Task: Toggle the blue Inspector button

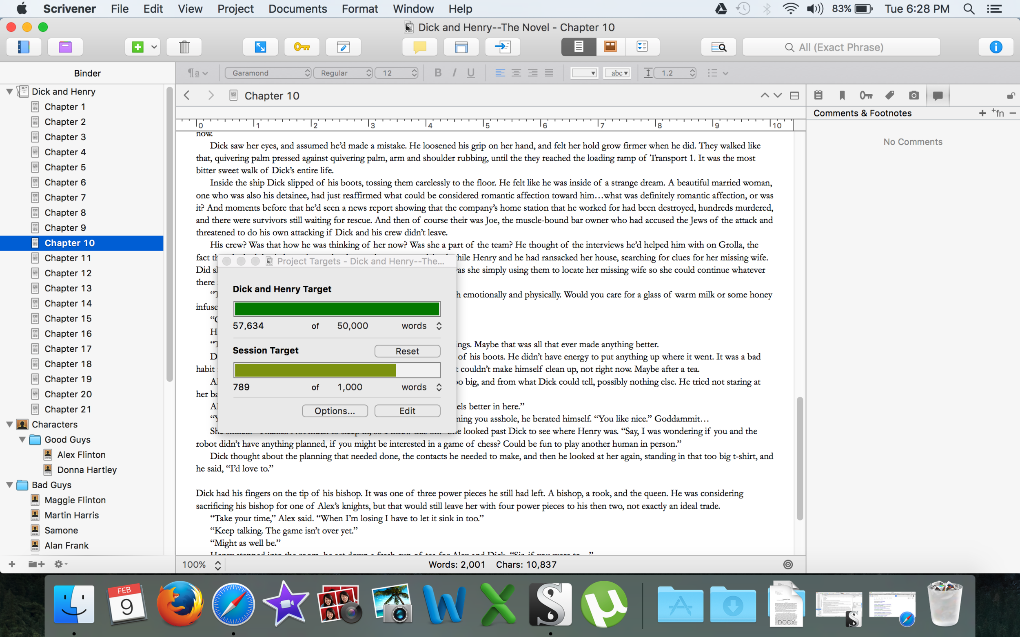Action: (996, 47)
